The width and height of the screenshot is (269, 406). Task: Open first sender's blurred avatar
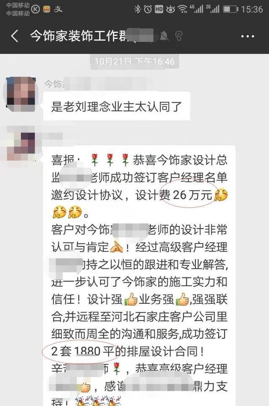(x=21, y=94)
